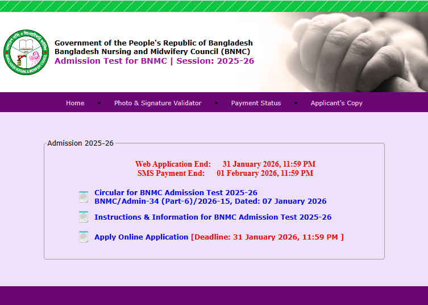
Task: Click the Admission Test for BNMC session heading
Action: point(154,61)
